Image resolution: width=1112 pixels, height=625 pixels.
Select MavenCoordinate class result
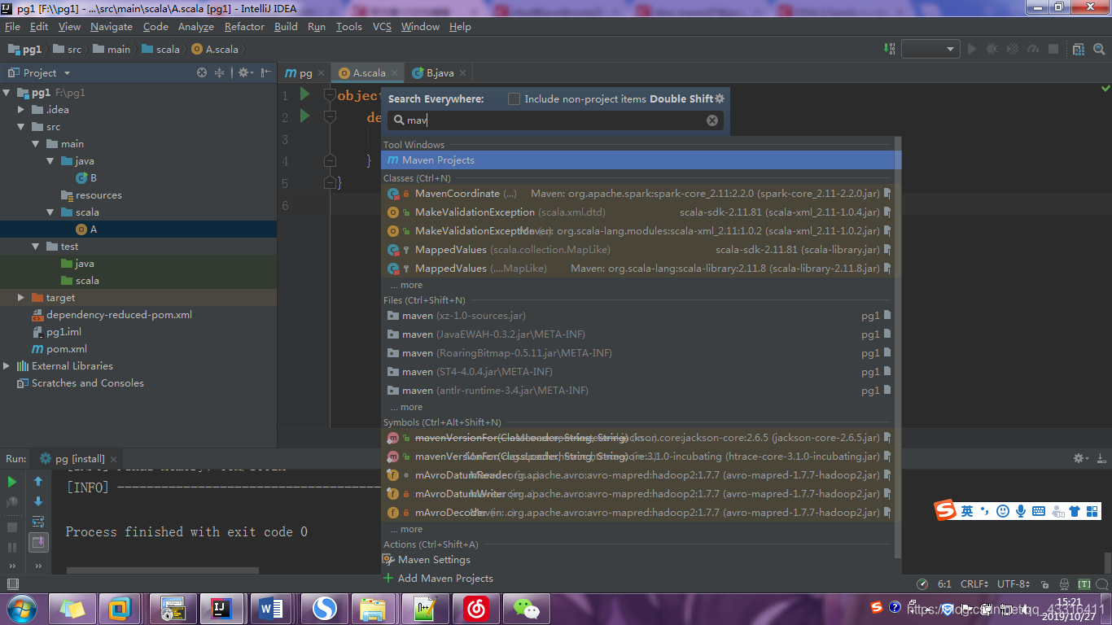(x=638, y=194)
